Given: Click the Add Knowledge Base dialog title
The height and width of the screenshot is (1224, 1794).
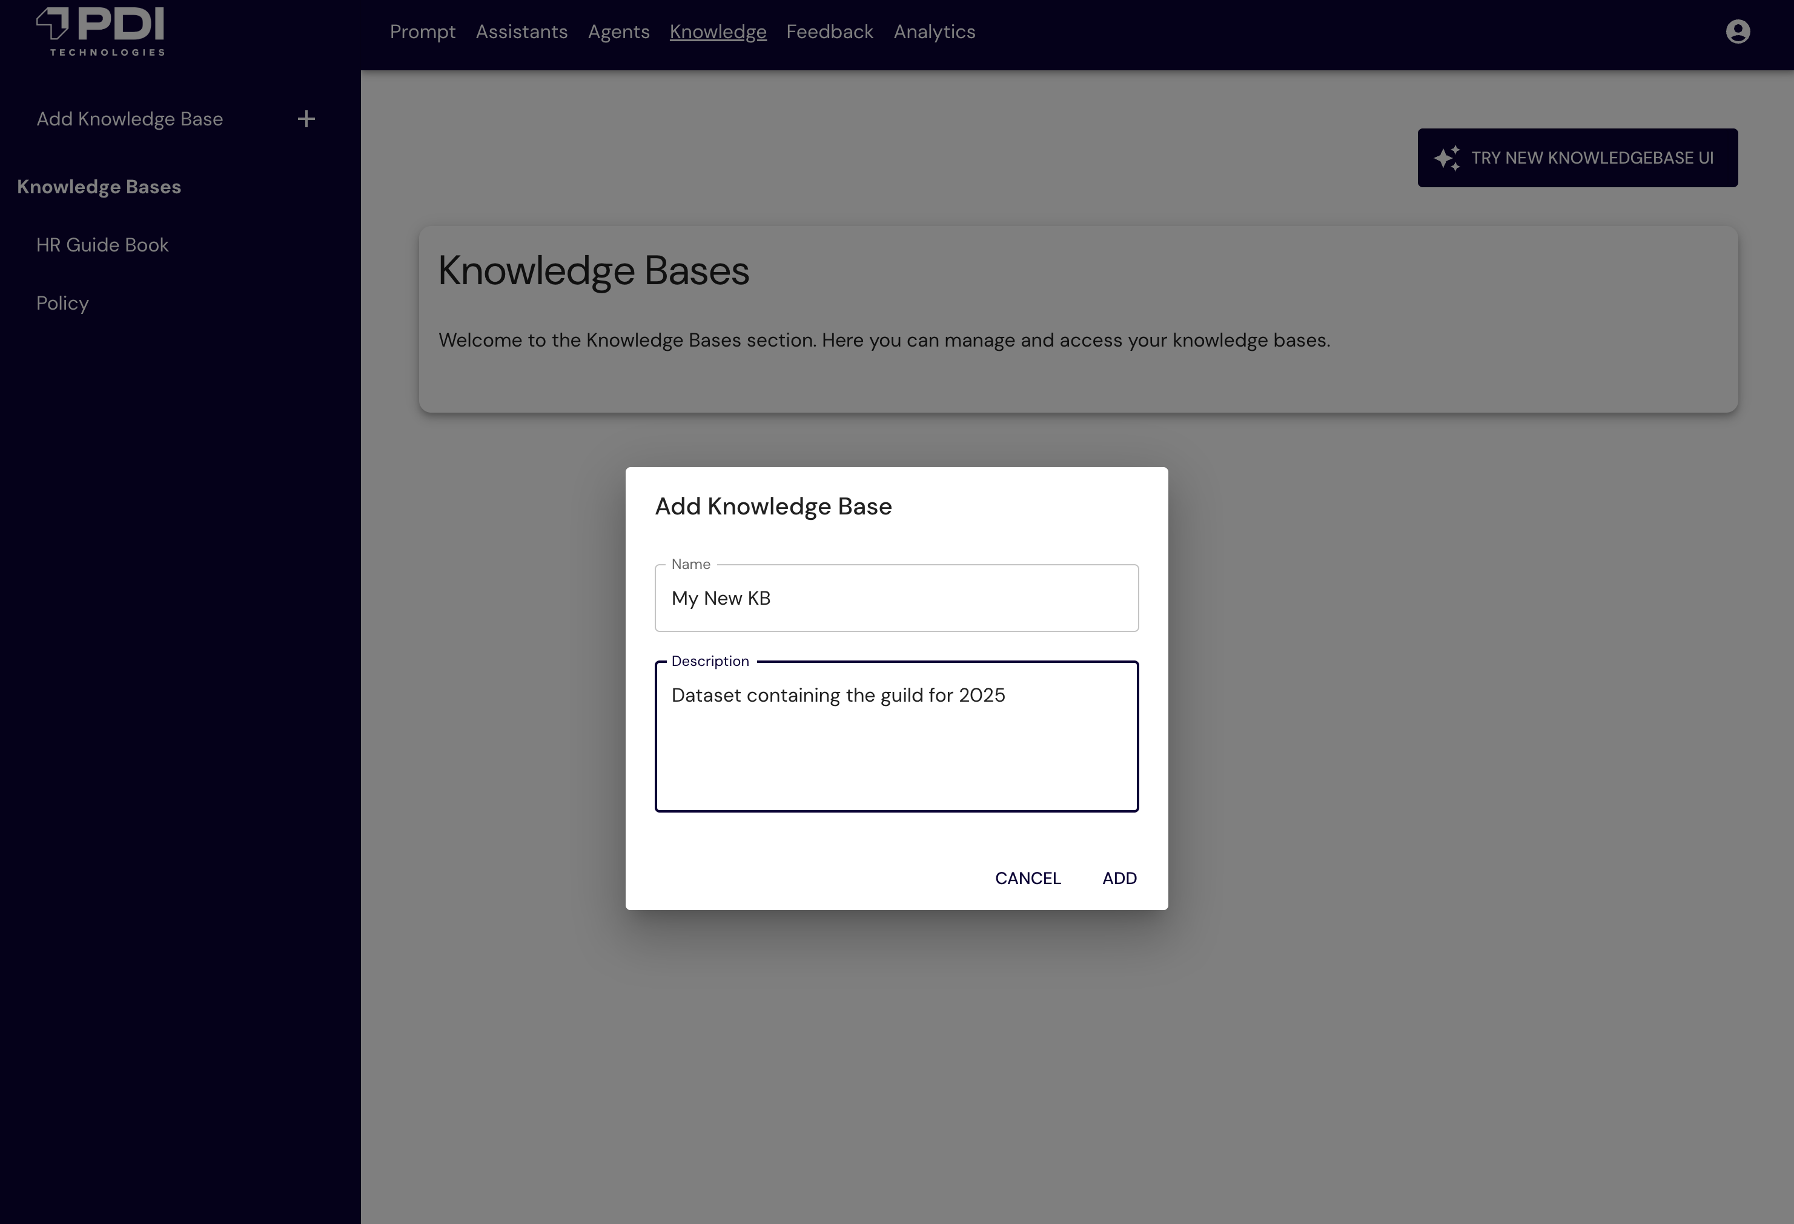Looking at the screenshot, I should pyautogui.click(x=773, y=507).
